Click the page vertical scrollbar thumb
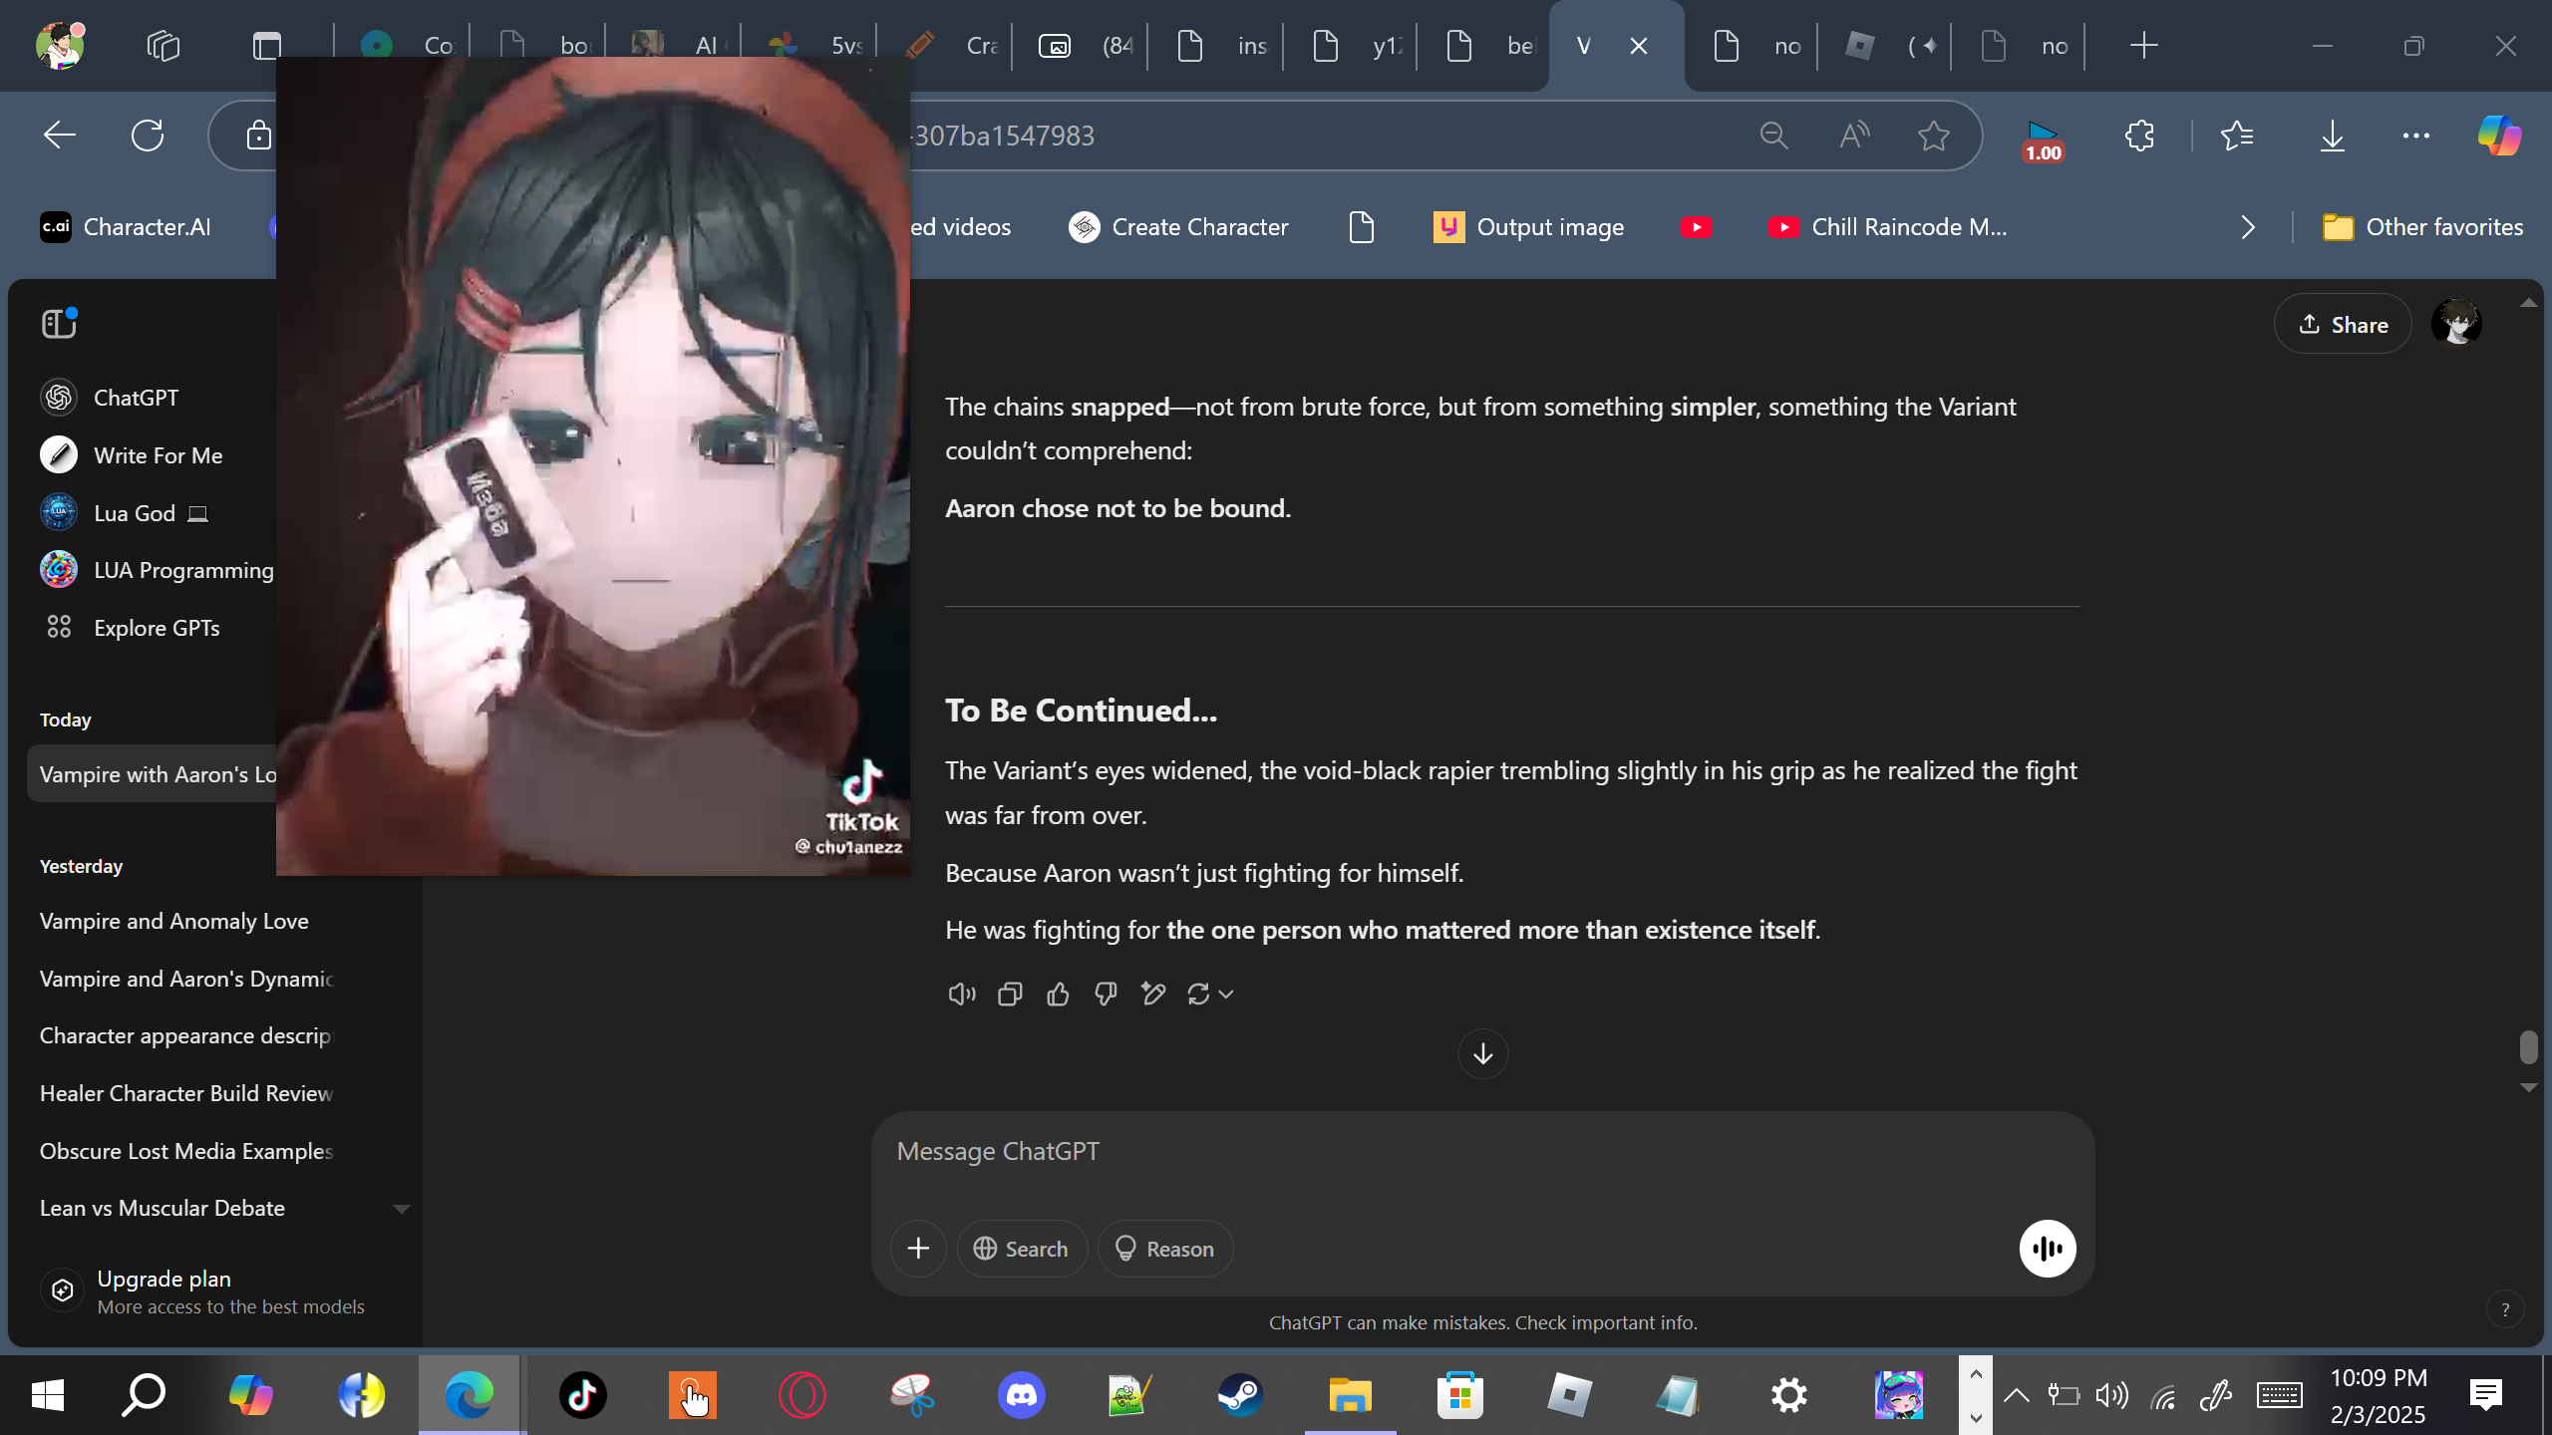 2528,1047
